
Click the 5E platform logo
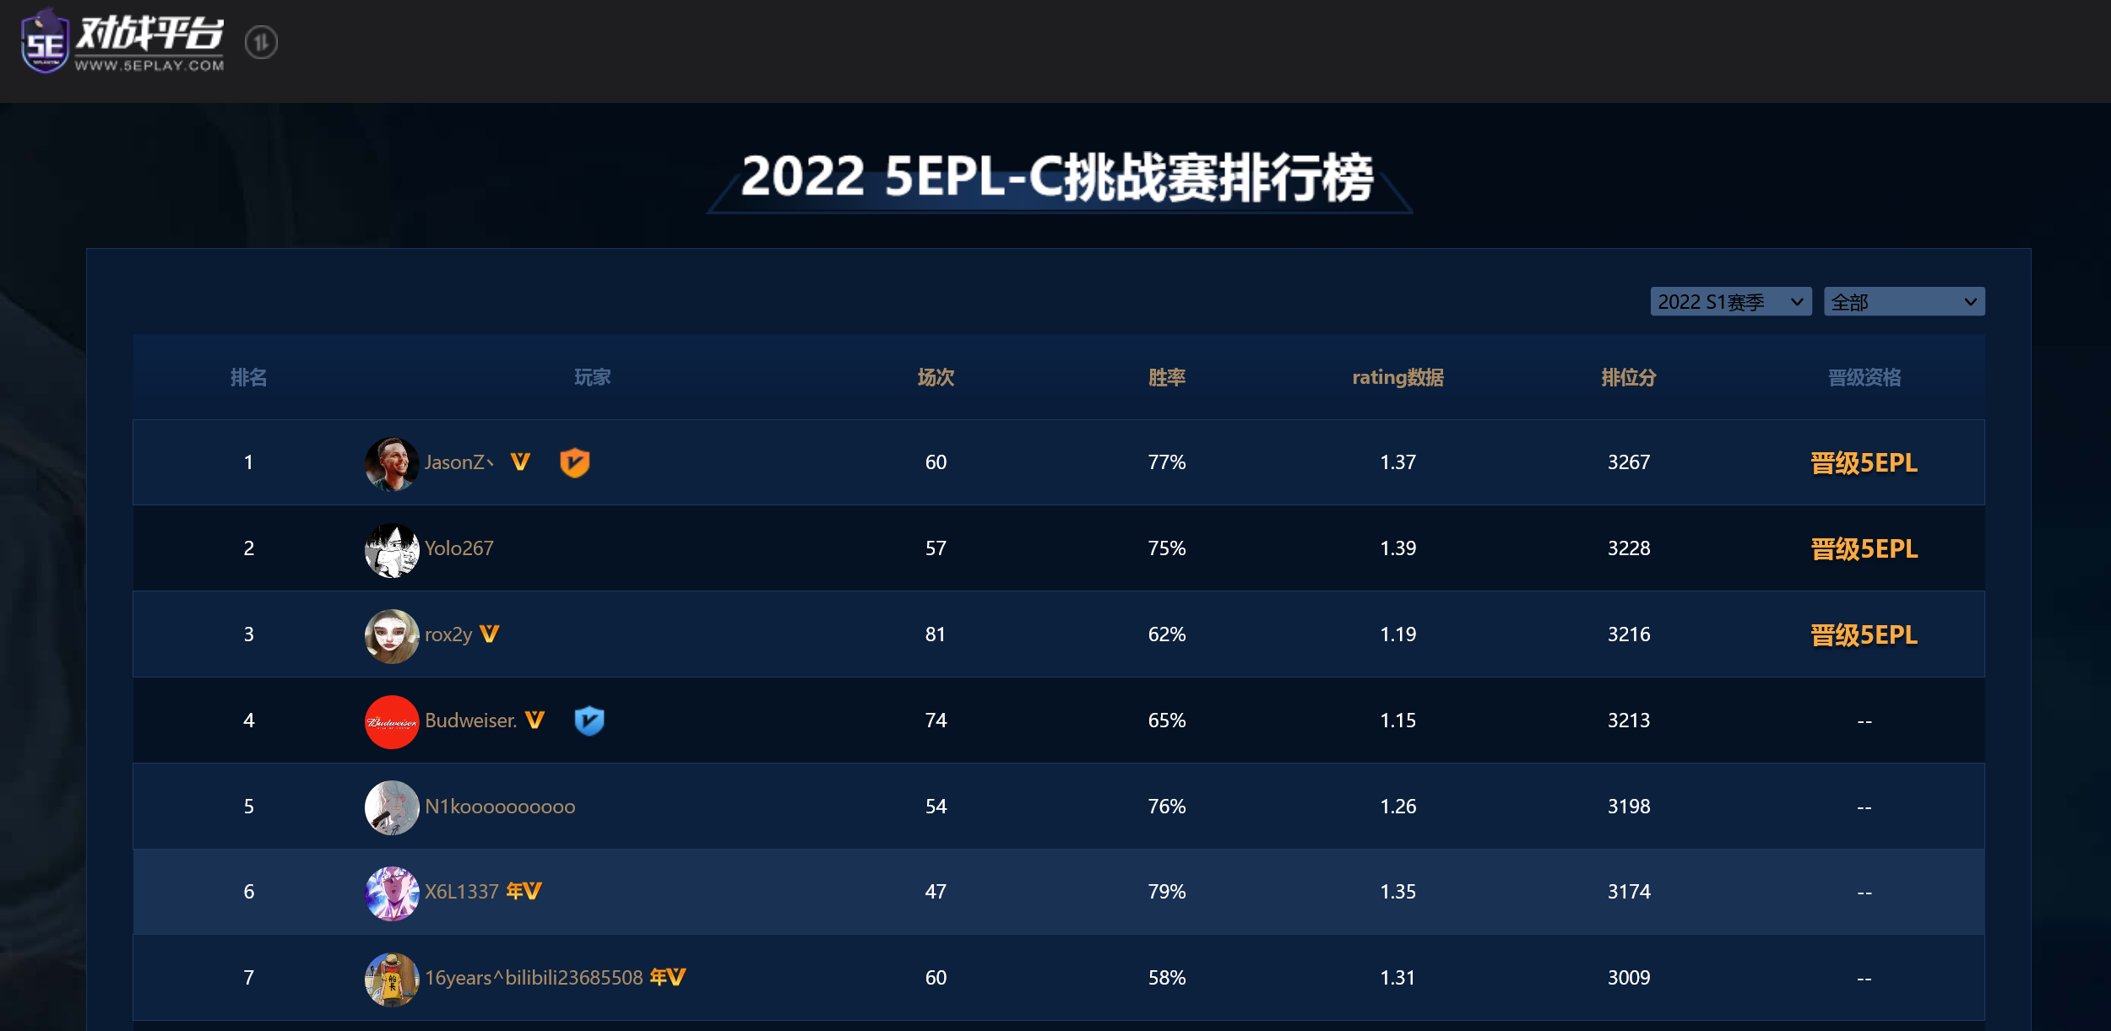click(122, 41)
